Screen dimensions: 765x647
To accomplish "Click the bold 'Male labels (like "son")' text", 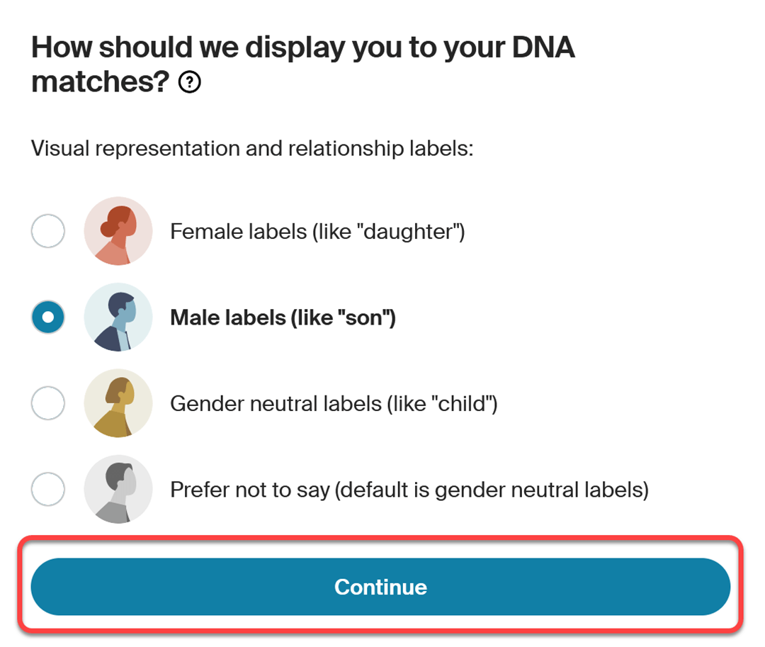I will (x=283, y=317).
